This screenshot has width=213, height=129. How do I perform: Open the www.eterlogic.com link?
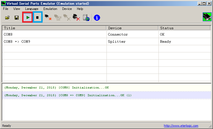(181, 126)
